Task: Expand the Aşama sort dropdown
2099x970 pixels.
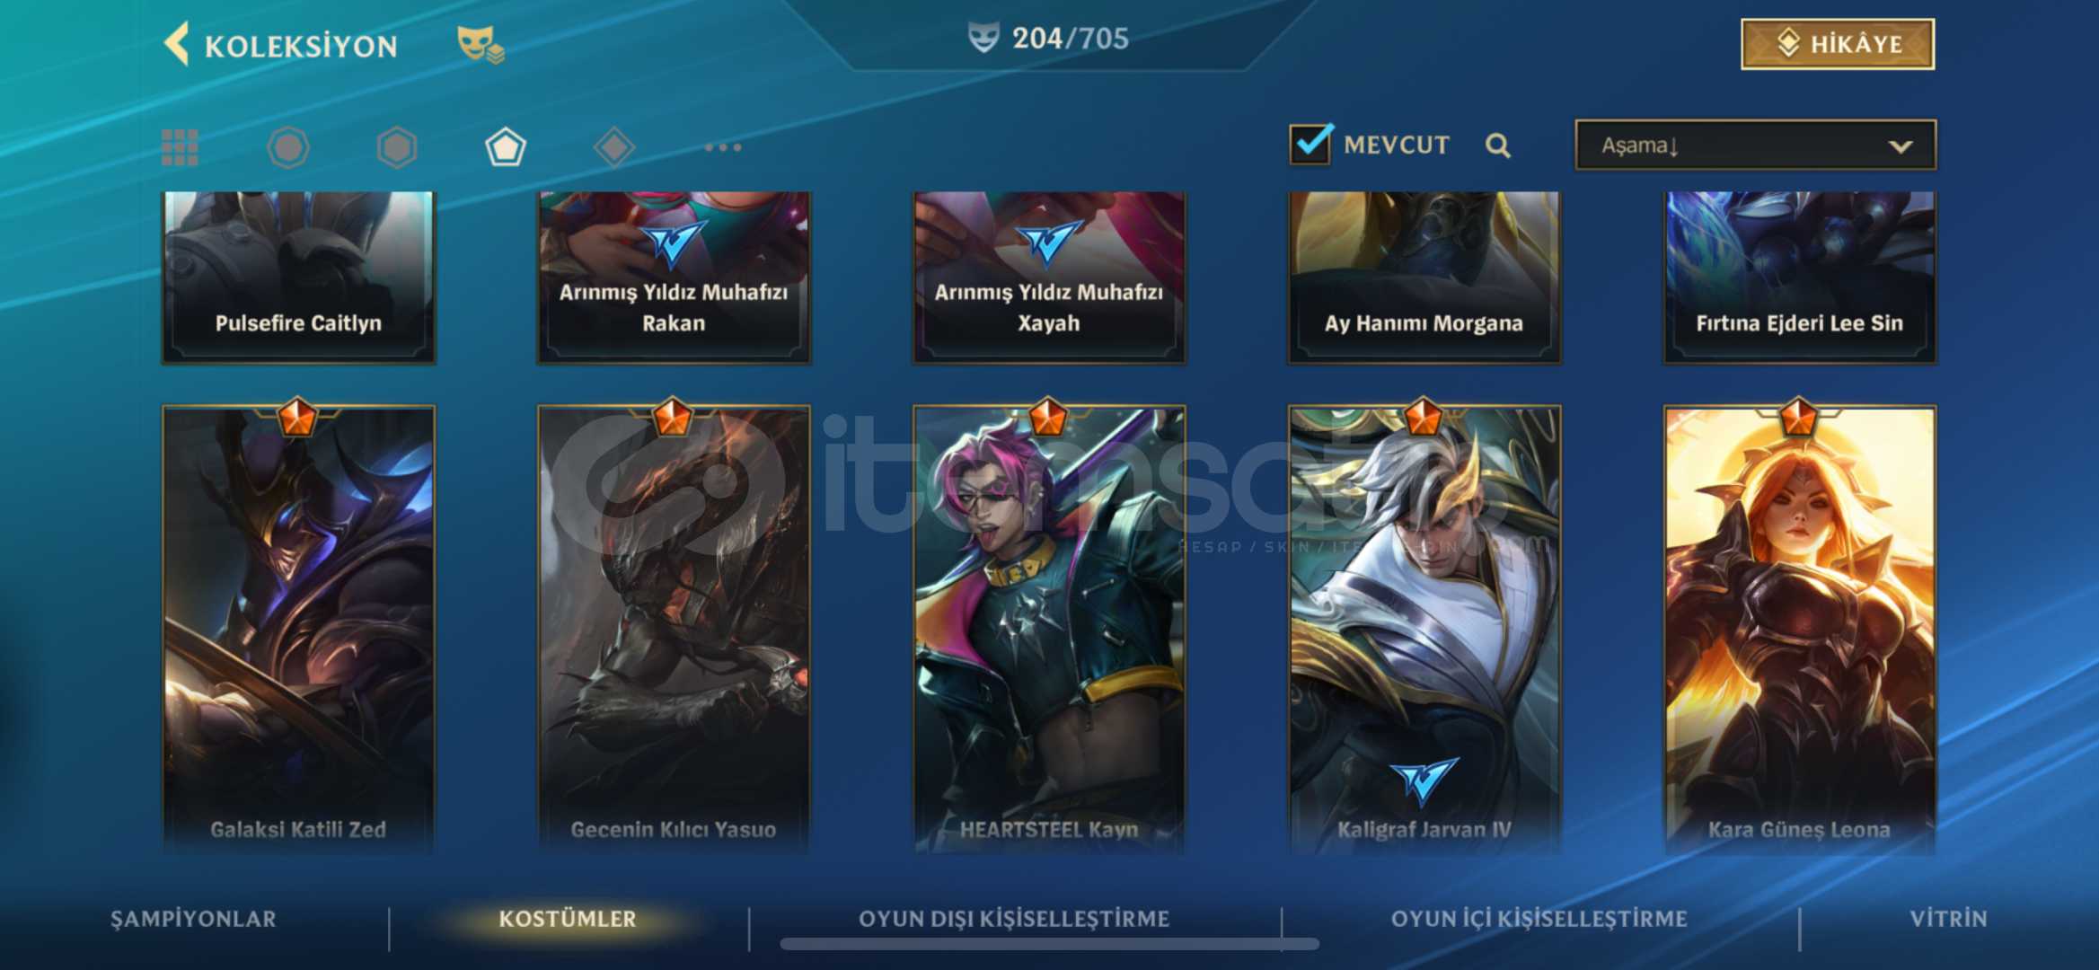Action: tap(1756, 145)
